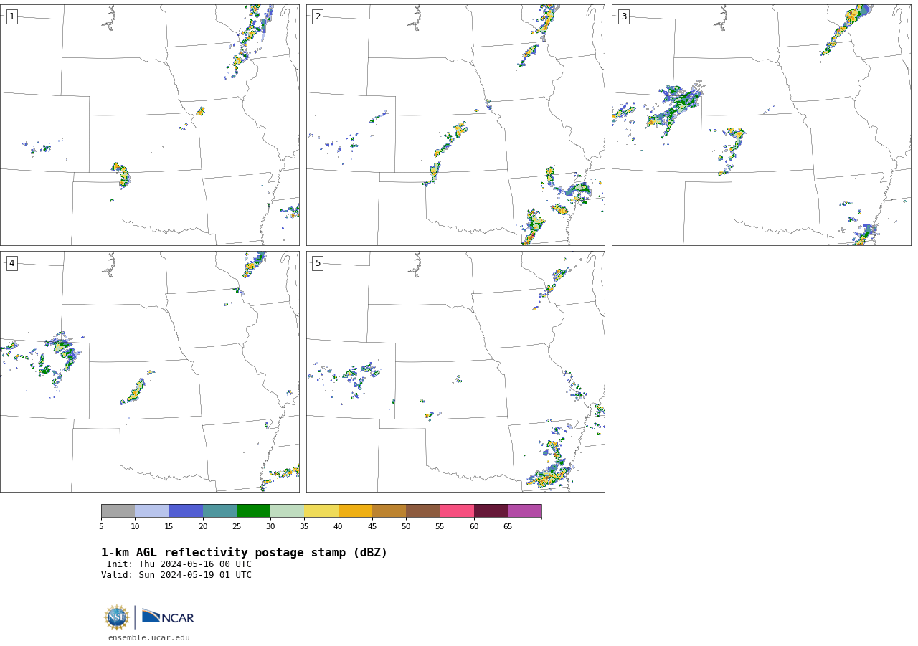Viewport: 918px width, 646px height.
Task: Click the panel label number 3
Action: [x=624, y=16]
